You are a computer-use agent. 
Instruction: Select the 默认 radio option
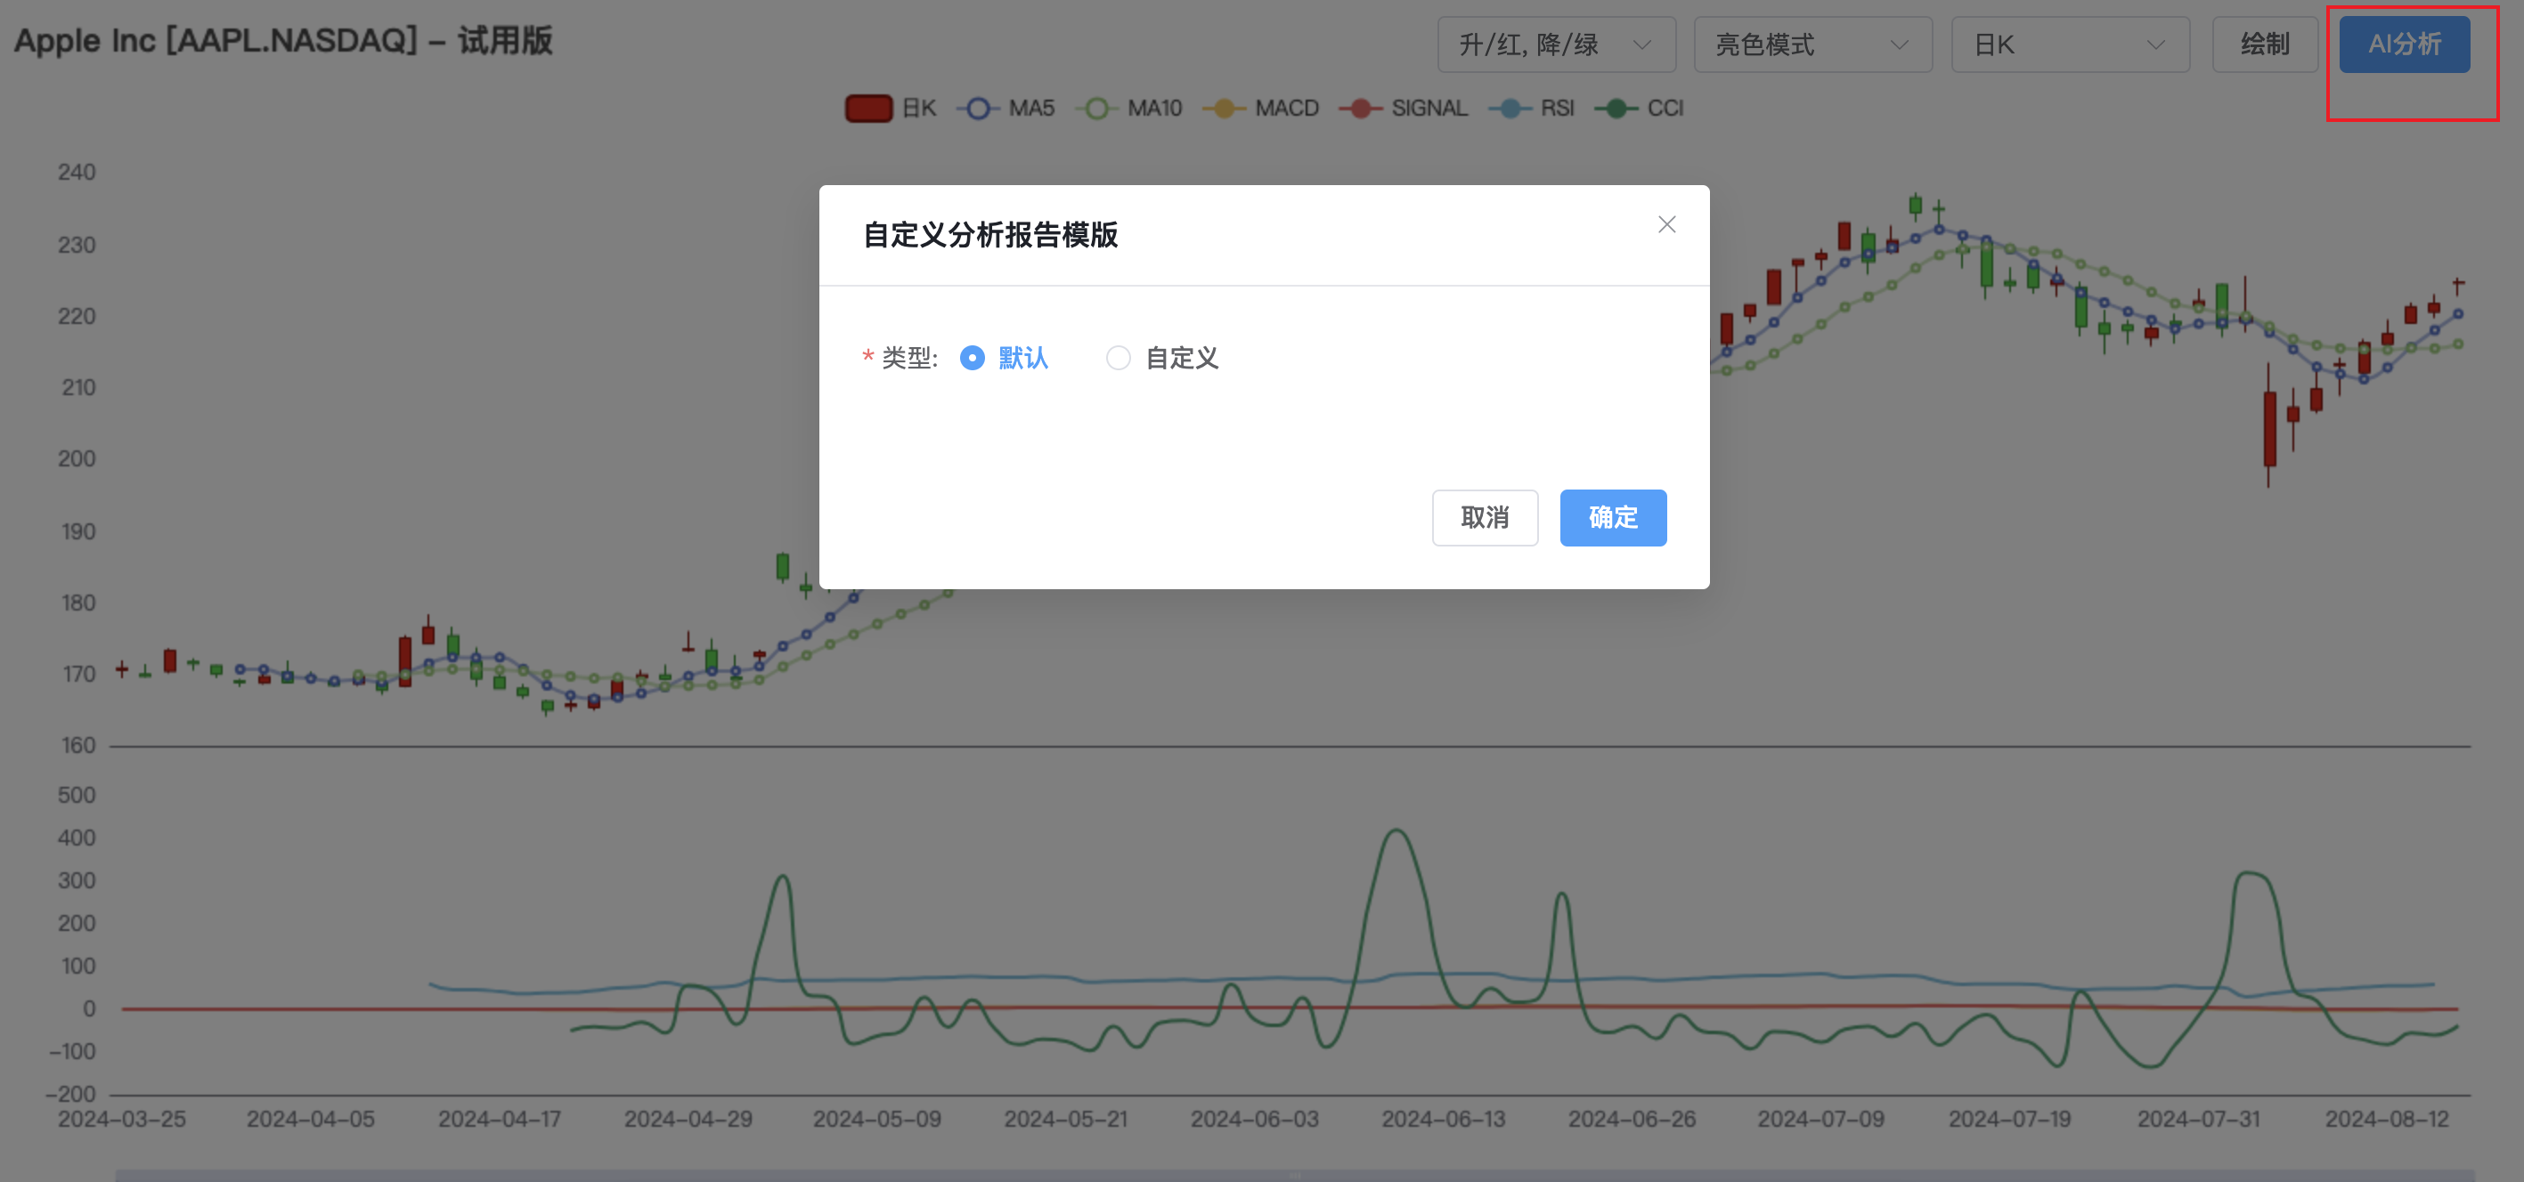click(972, 359)
